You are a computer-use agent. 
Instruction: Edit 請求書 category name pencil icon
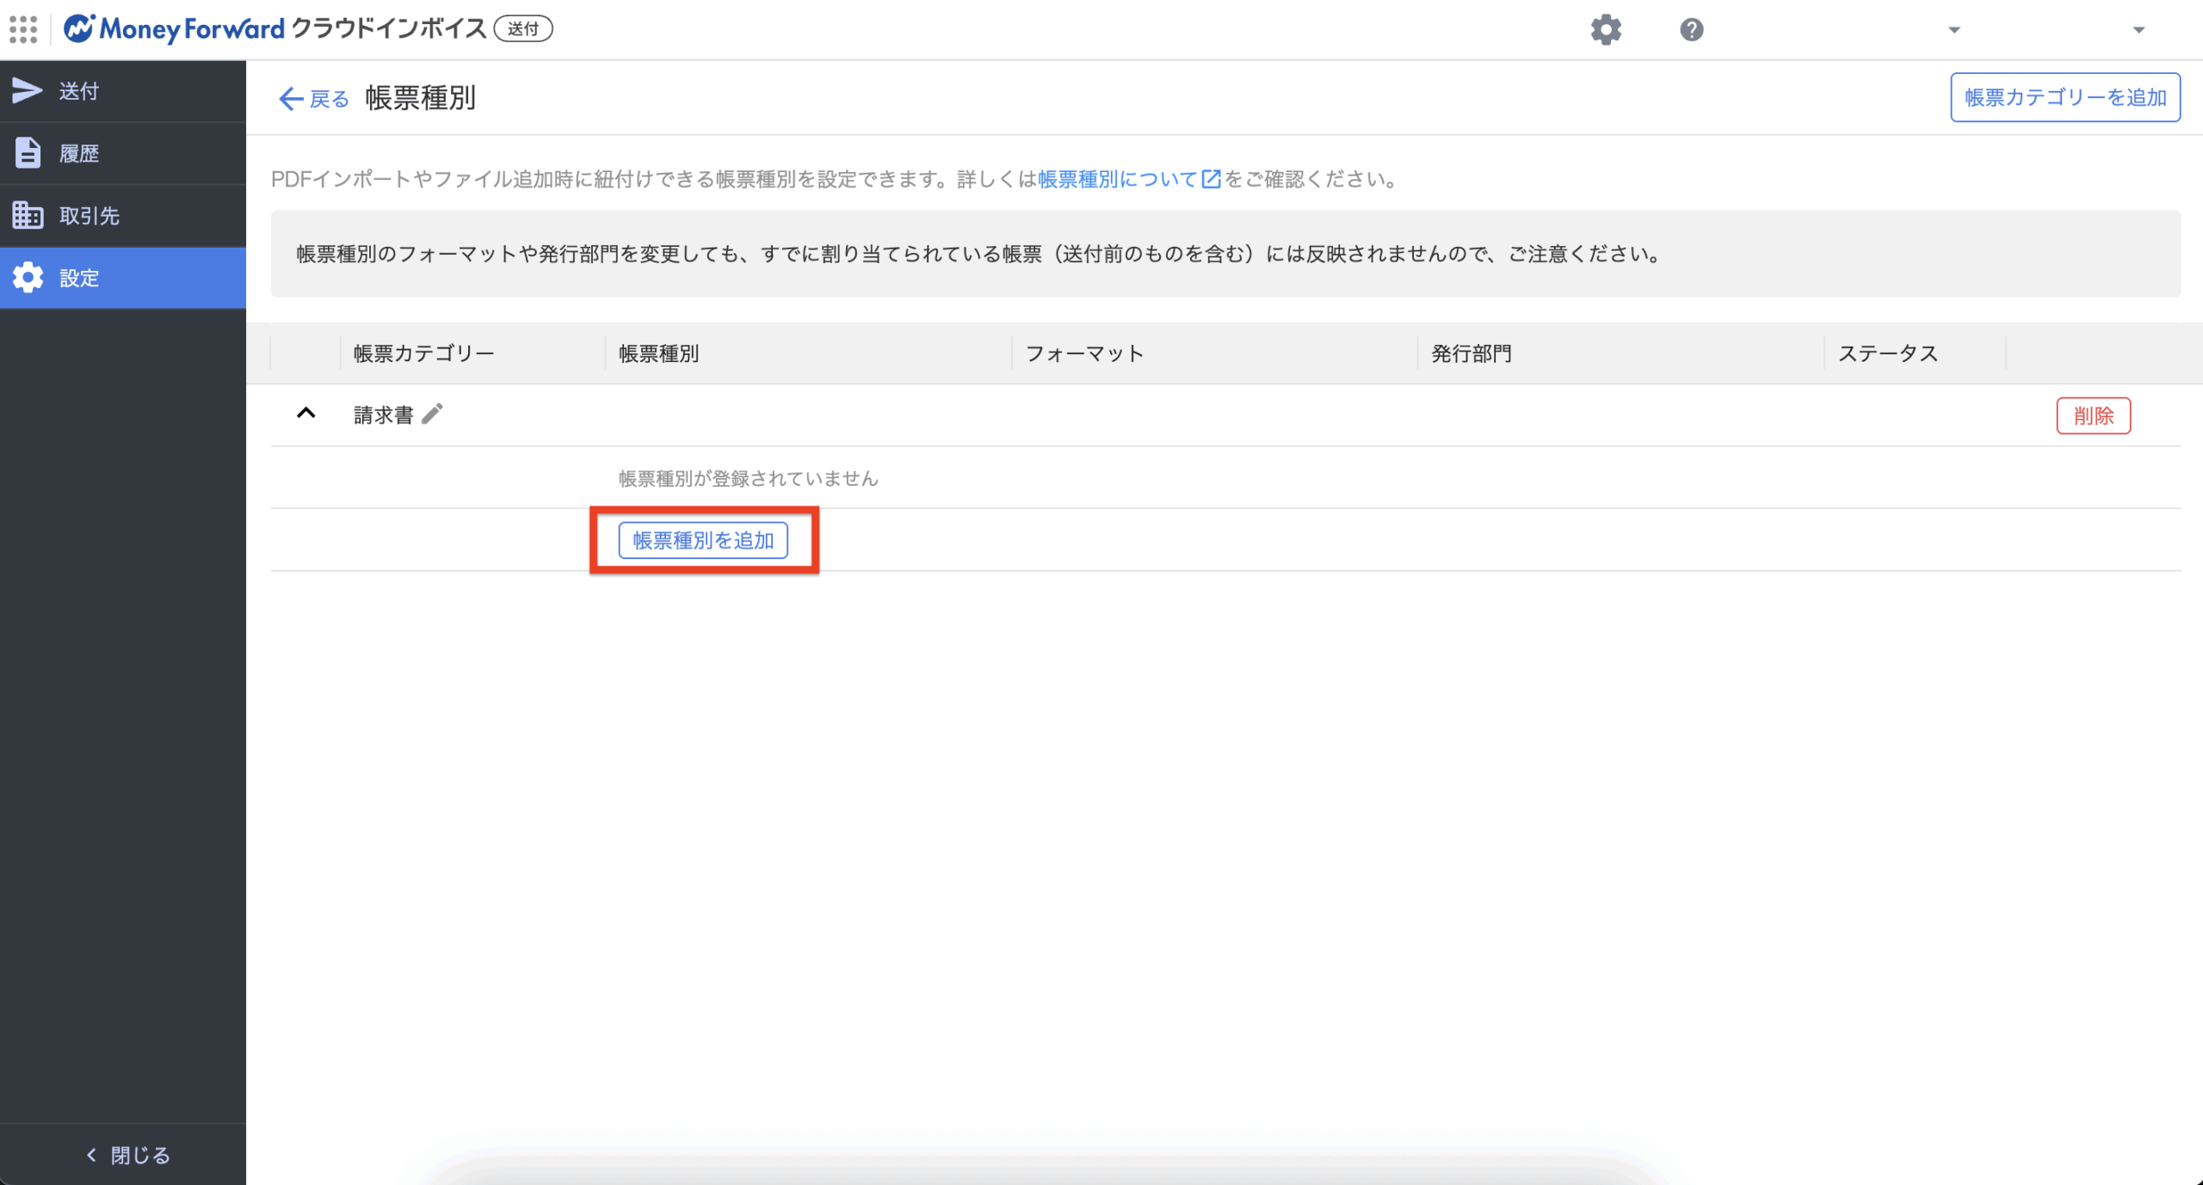[433, 414]
